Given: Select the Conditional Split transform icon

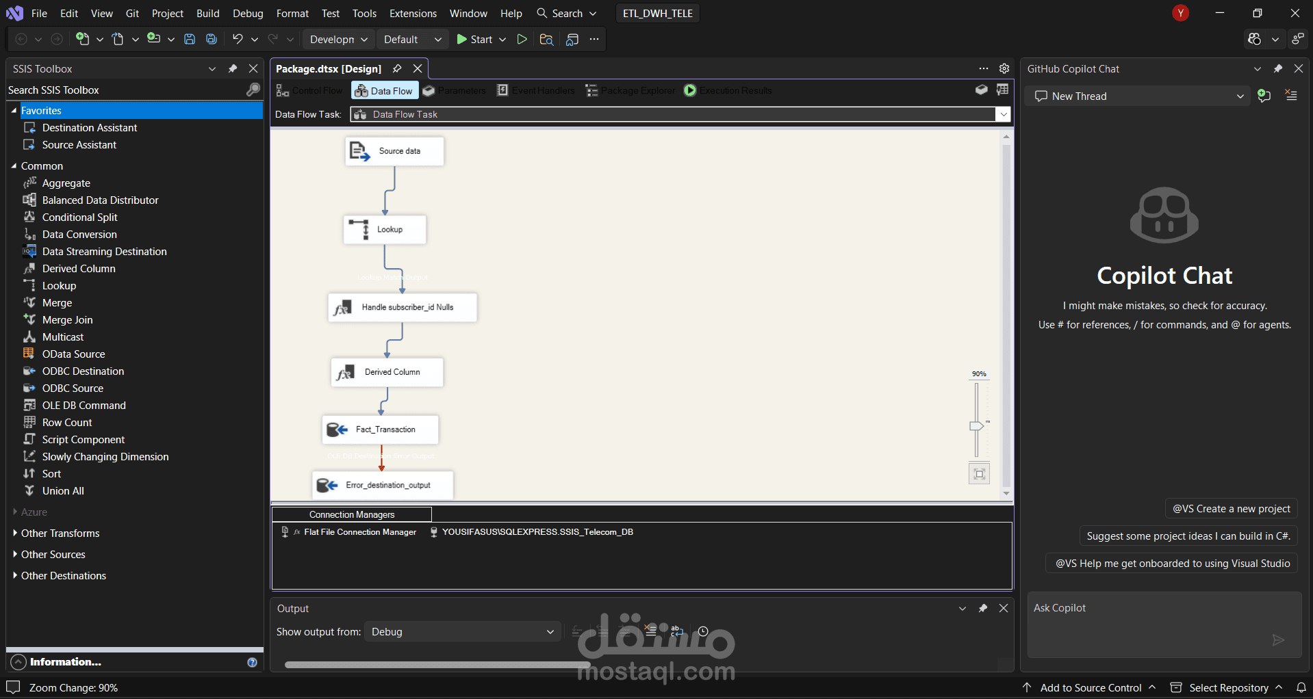Looking at the screenshot, I should click(x=31, y=217).
